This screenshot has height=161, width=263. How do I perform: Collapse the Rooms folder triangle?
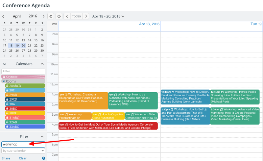pyautogui.click(x=4, y=81)
